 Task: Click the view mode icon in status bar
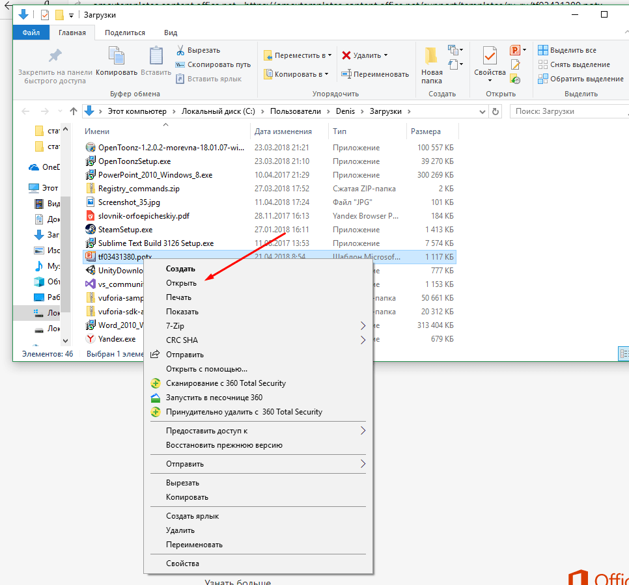(624, 353)
